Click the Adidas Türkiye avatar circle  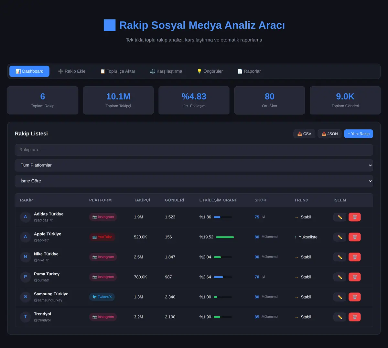(x=26, y=217)
